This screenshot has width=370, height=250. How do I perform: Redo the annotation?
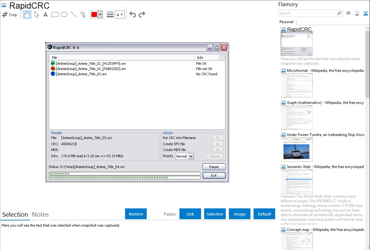click(x=142, y=14)
